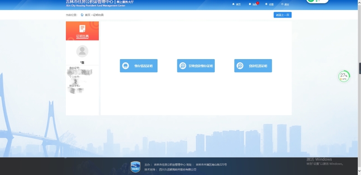Click 首页 link in the breadcrumb

[x=88, y=15]
